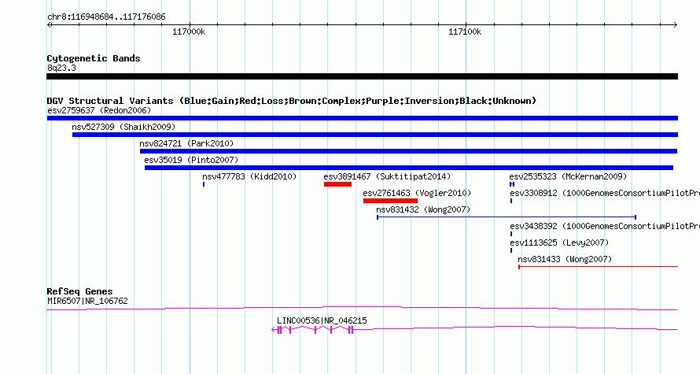Open esv3308912 1000Genomes variant label
This screenshot has height=374, width=700.
click(x=605, y=193)
